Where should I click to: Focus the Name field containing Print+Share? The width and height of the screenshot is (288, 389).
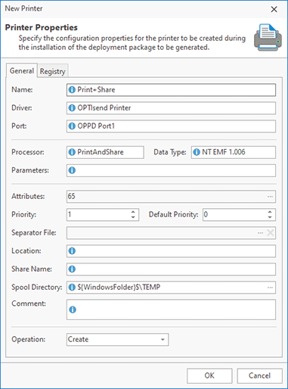(171, 90)
